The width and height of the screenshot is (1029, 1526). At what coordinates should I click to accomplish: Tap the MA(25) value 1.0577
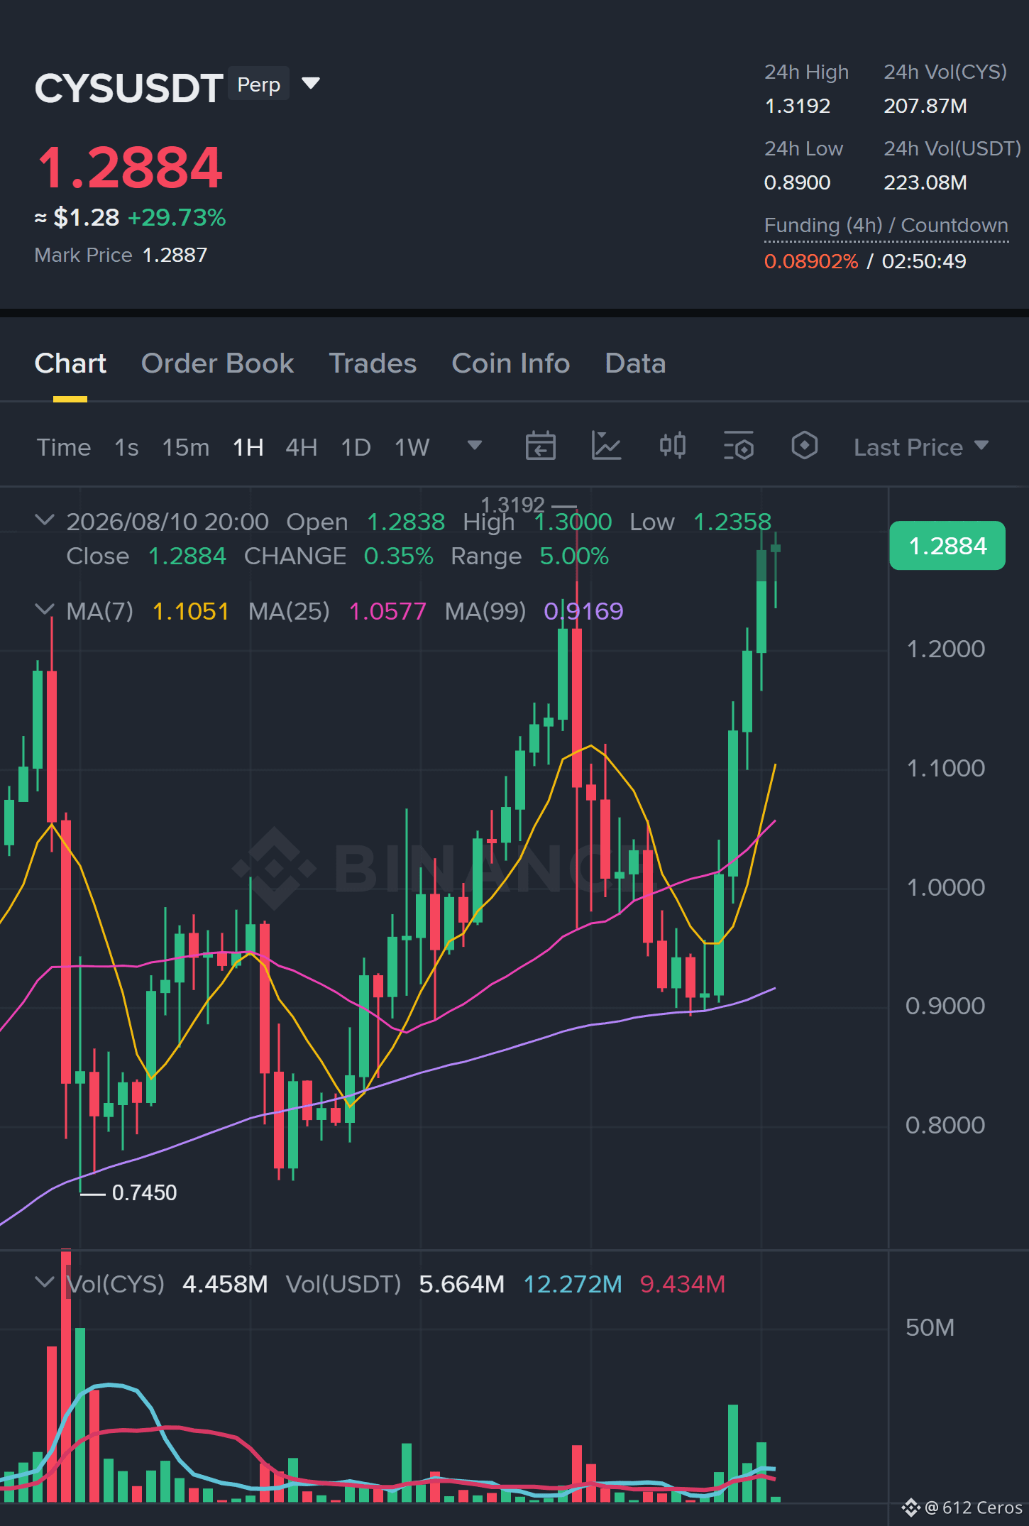tap(387, 611)
